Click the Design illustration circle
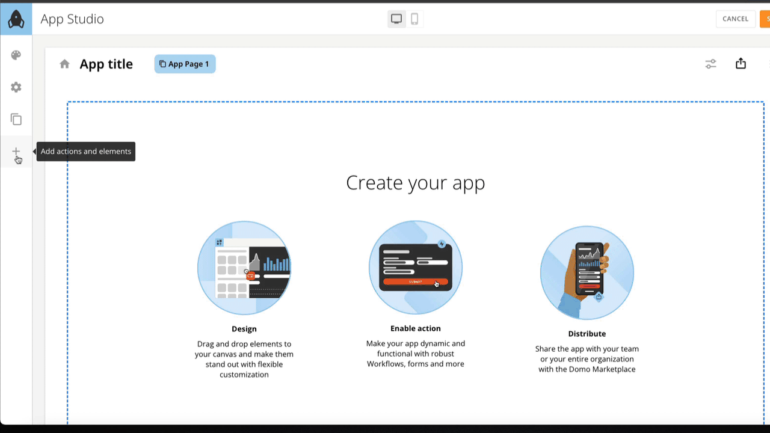The height and width of the screenshot is (433, 770). (x=244, y=268)
